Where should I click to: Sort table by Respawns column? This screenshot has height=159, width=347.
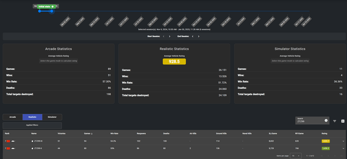(141, 134)
